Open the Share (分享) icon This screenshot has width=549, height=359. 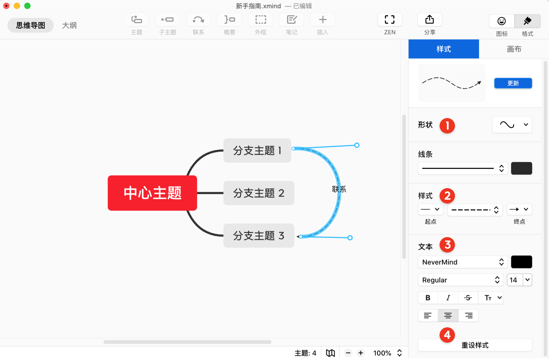(429, 20)
